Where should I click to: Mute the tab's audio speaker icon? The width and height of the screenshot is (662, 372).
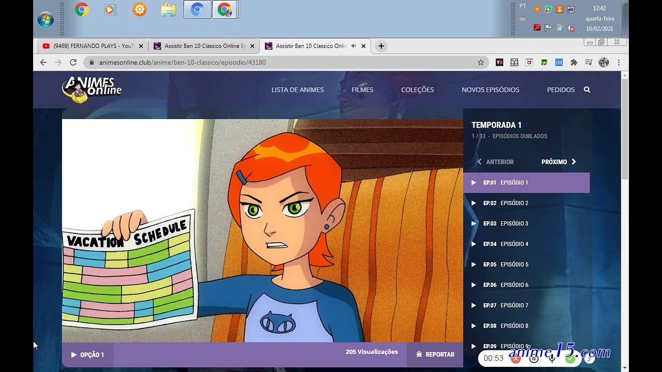coord(354,46)
